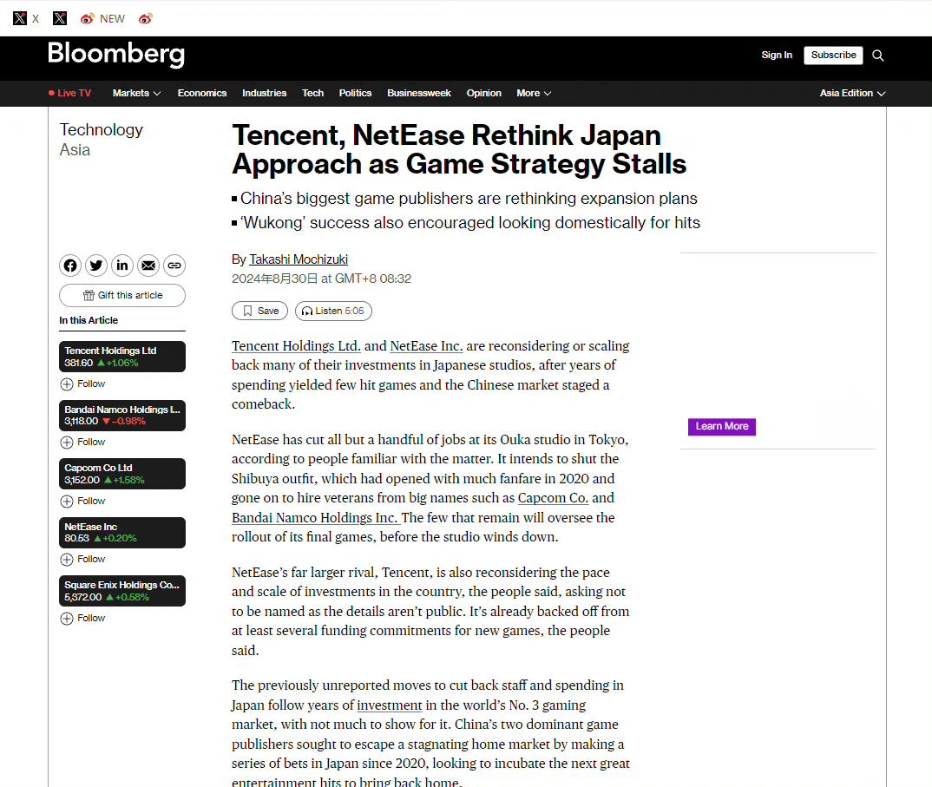The width and height of the screenshot is (932, 787).
Task: Click the last Weibo icon in top bar
Action: (146, 18)
